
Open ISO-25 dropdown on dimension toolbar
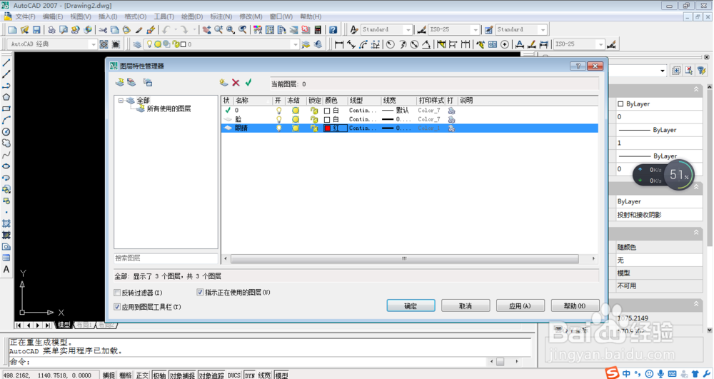(600, 44)
